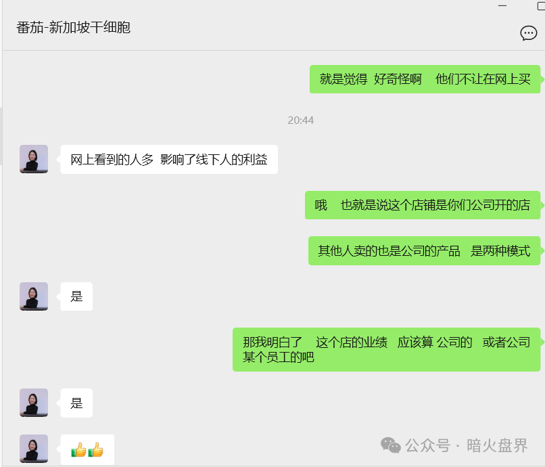Maximize the chat window

point(541,5)
